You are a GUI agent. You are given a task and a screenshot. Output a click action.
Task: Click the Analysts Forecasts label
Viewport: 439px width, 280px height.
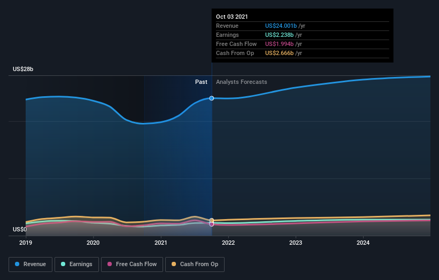point(241,82)
